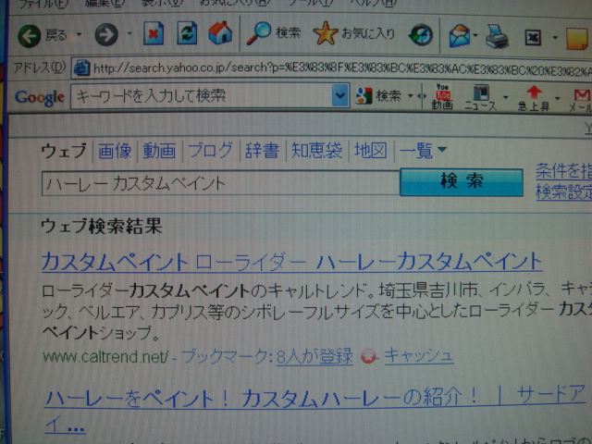The height and width of the screenshot is (444, 592).
Task: Stop page loading with red X icon
Action: click(x=154, y=34)
